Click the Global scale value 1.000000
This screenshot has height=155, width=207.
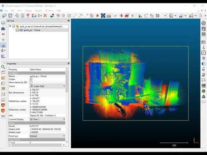pyautogui.click(x=34, y=132)
